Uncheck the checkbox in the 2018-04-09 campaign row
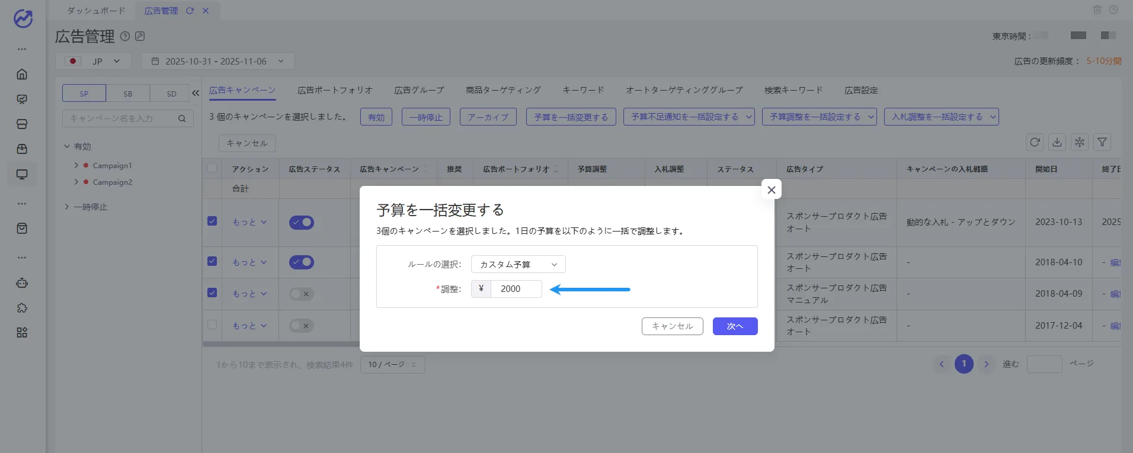The height and width of the screenshot is (453, 1133). [212, 293]
